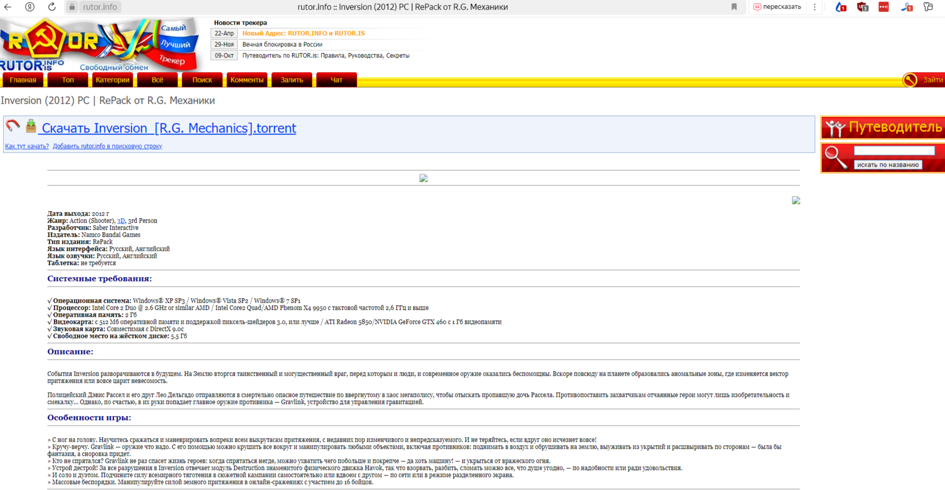945x490 pixels.
Task: Open the Путеводитель guide banner
Action: pyautogui.click(x=883, y=127)
